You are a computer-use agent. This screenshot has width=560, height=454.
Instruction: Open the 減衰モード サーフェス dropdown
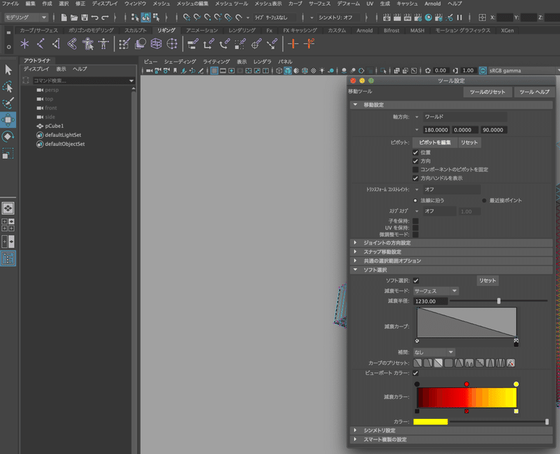[x=435, y=291]
